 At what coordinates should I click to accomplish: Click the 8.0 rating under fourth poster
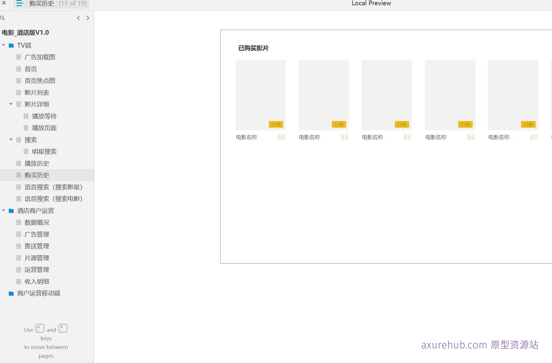(471, 137)
